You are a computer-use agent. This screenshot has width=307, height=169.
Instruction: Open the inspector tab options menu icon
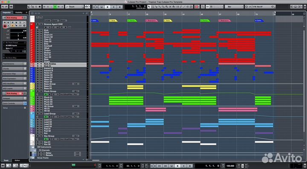26,12
